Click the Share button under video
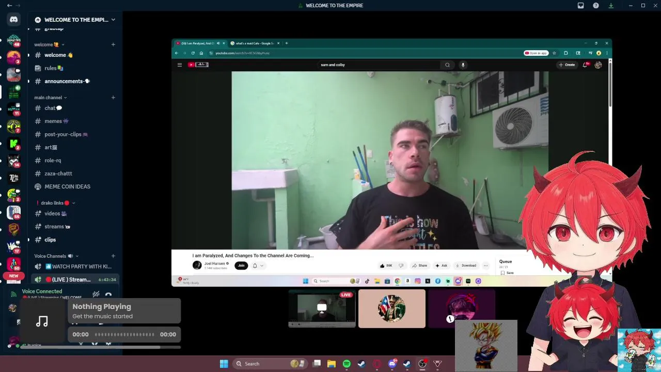Viewport: 661px width, 372px height. [x=420, y=266]
